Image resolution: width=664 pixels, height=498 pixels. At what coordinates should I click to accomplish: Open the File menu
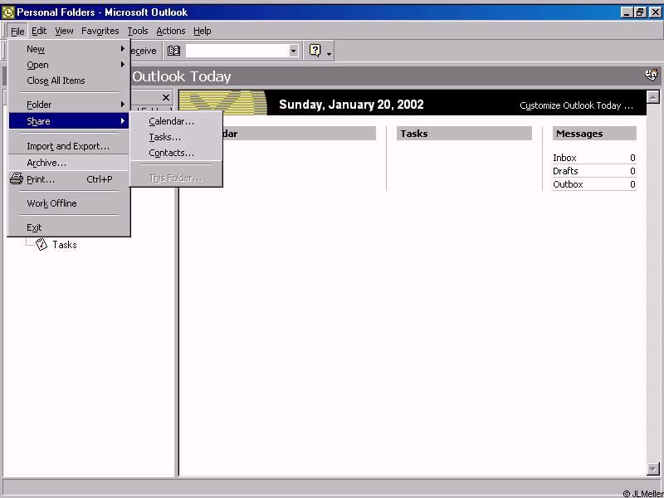(17, 31)
